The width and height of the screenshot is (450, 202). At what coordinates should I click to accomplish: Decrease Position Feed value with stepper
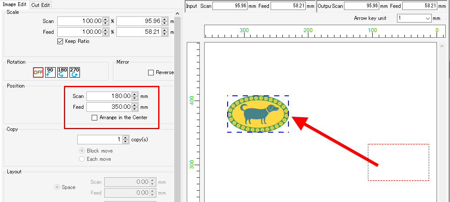[x=135, y=109]
